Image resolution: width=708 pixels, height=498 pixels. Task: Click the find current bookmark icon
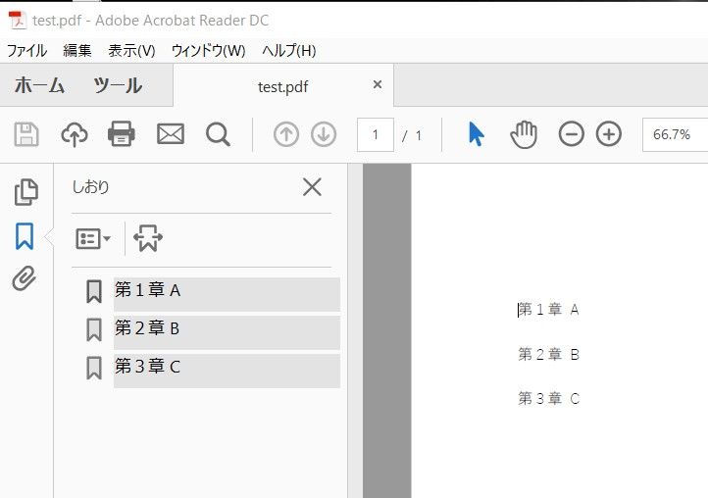coord(148,238)
